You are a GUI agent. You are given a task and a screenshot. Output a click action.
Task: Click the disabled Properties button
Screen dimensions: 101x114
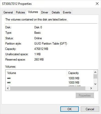coord(85,96)
